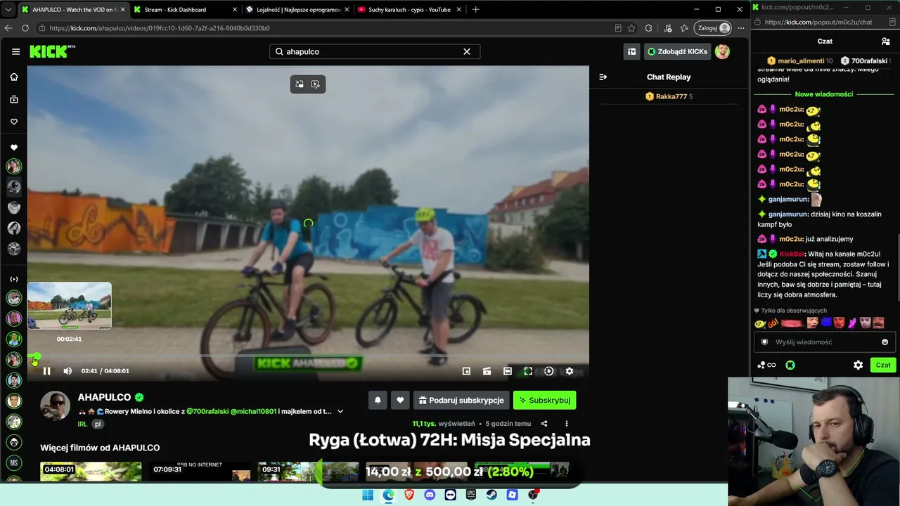The height and width of the screenshot is (506, 900).
Task: Send message with green Czat button
Action: (x=883, y=365)
